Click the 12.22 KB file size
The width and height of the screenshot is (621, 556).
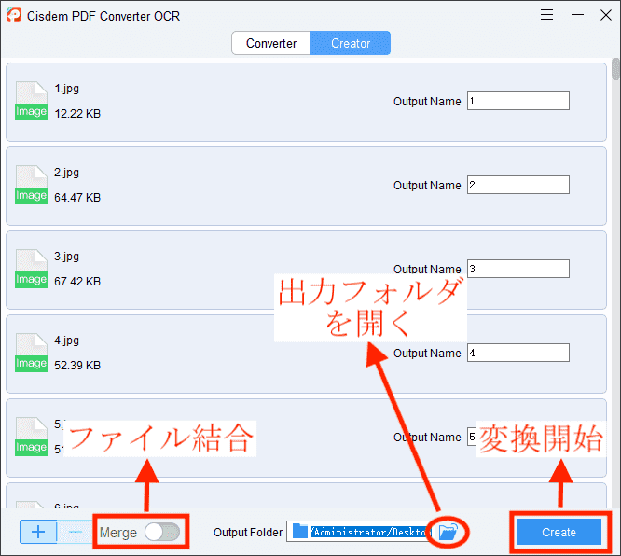tap(77, 114)
